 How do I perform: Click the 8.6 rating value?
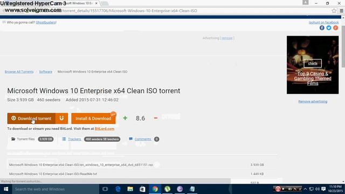pyautogui.click(x=140, y=119)
